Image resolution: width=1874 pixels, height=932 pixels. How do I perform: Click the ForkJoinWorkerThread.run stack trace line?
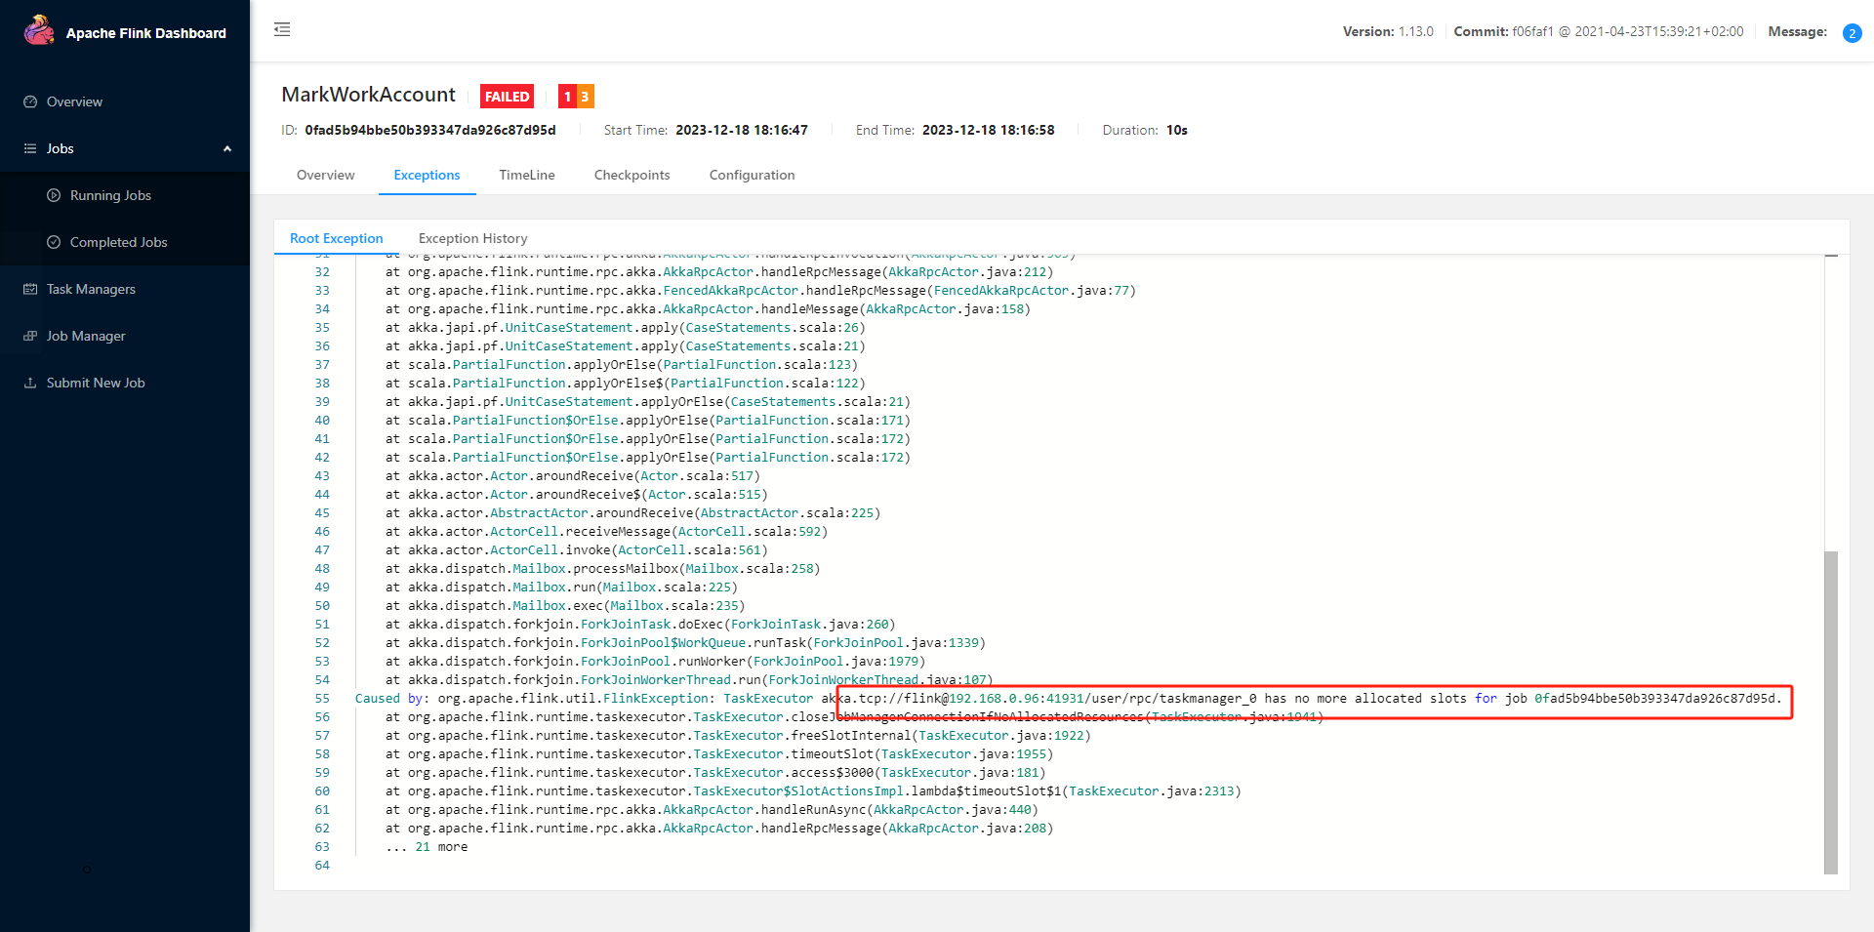coord(689,679)
